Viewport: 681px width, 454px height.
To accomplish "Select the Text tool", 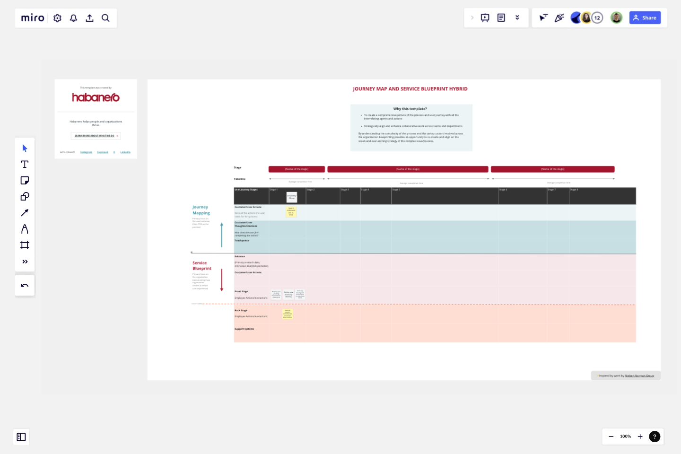I will coord(25,164).
